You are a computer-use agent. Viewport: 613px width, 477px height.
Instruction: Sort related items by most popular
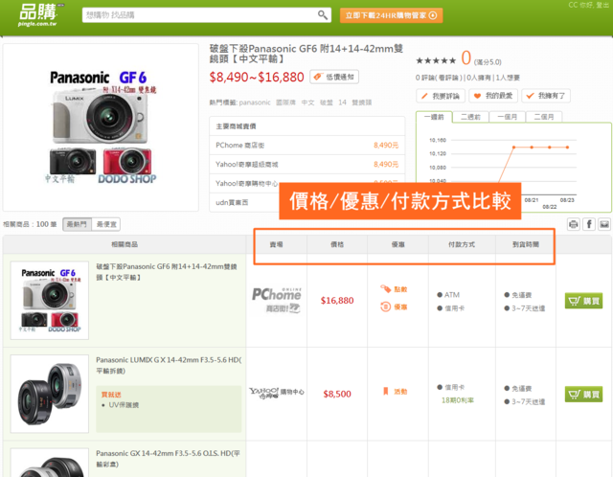(x=77, y=224)
